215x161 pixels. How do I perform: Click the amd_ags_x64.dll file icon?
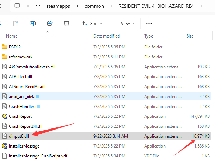click(5, 97)
